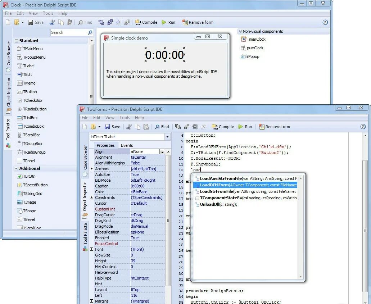Select the TRadioButton component in palette

32,109
